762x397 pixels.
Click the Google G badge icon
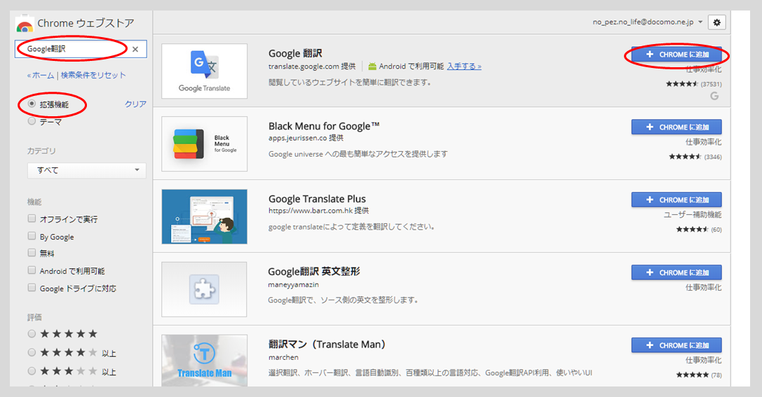click(x=714, y=96)
